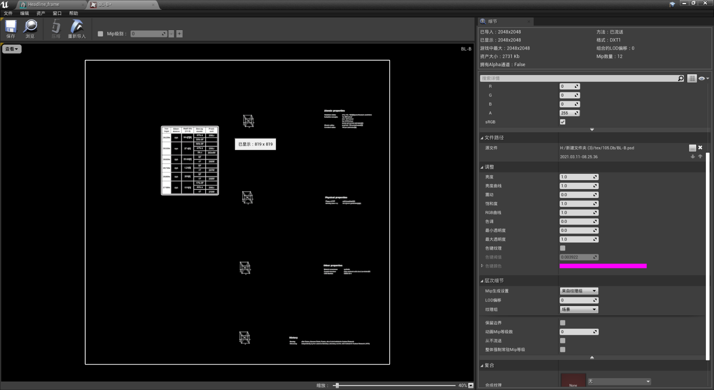Expand the 色键颜色 property

tap(482, 266)
